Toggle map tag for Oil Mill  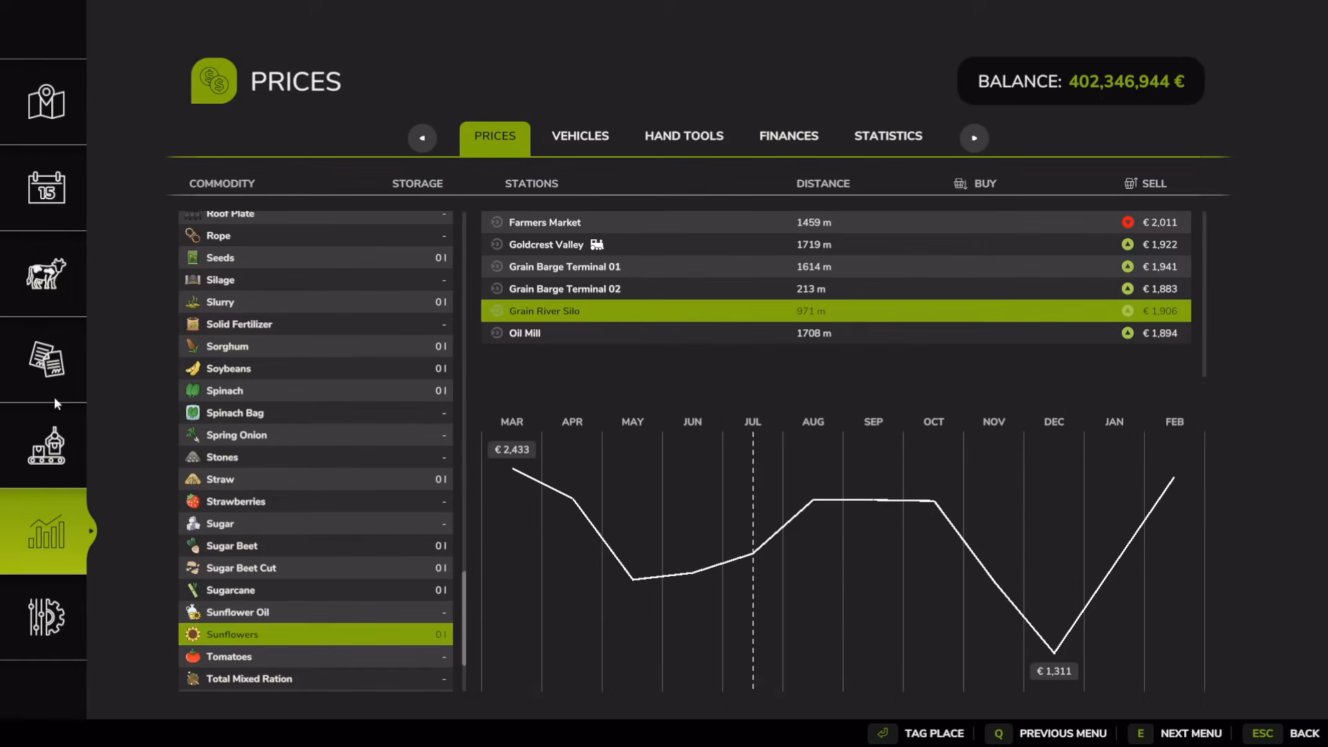(496, 333)
